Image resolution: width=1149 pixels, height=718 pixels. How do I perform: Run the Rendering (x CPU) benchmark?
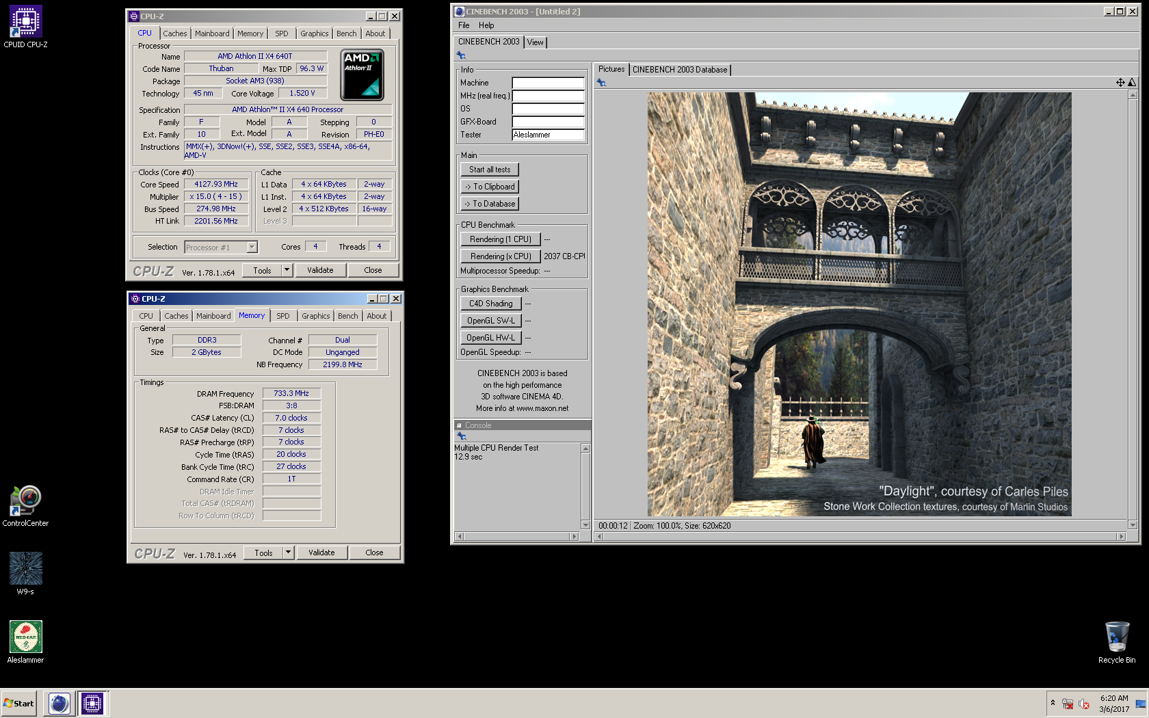[x=501, y=256]
